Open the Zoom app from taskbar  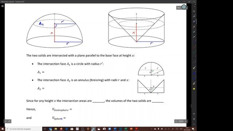110,129
